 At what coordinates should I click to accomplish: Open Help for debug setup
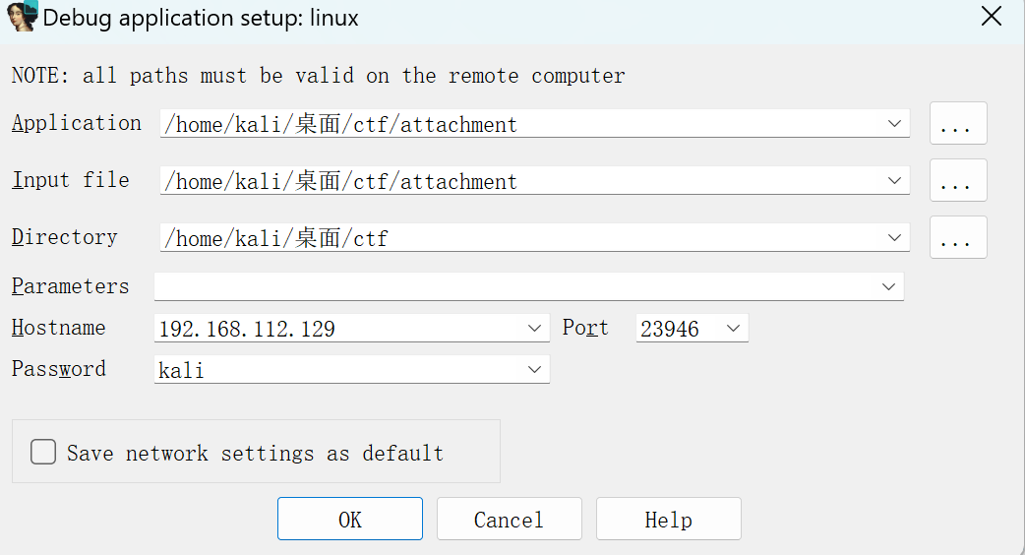(668, 520)
